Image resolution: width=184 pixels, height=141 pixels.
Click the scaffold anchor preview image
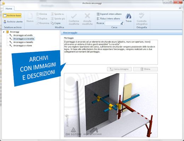coord(111,105)
